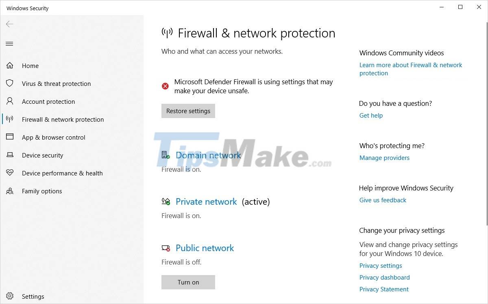
Task: Open the Settings gear icon
Action: (x=10, y=296)
